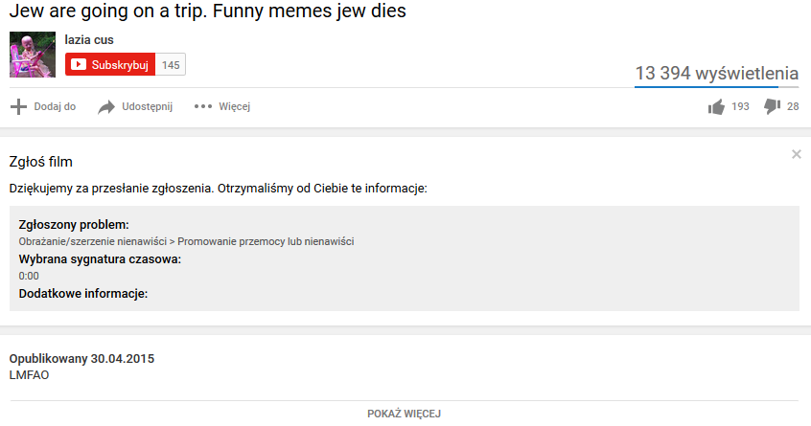The image size is (811, 426).
Task: Click the like count 193
Action: (x=740, y=107)
